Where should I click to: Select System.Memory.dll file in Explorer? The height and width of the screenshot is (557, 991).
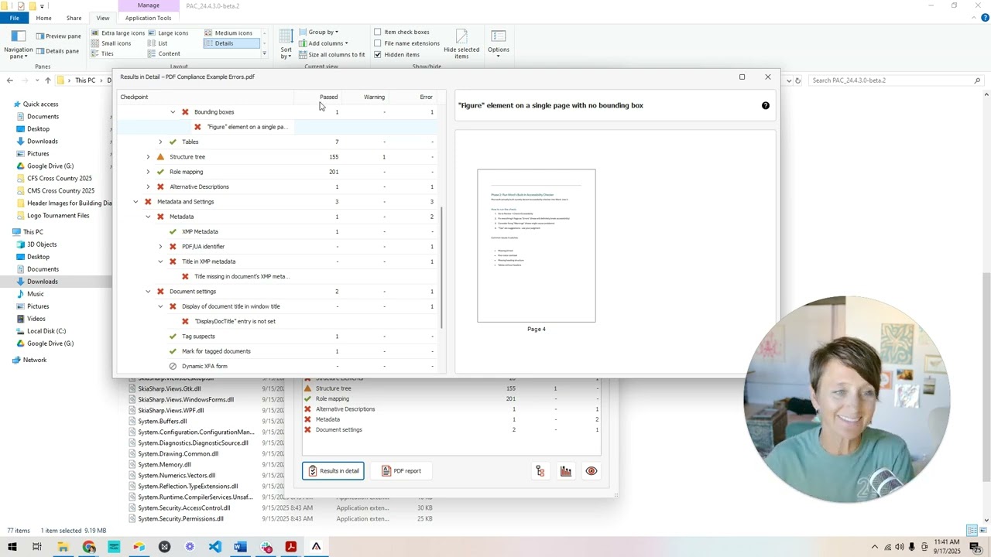(x=164, y=465)
